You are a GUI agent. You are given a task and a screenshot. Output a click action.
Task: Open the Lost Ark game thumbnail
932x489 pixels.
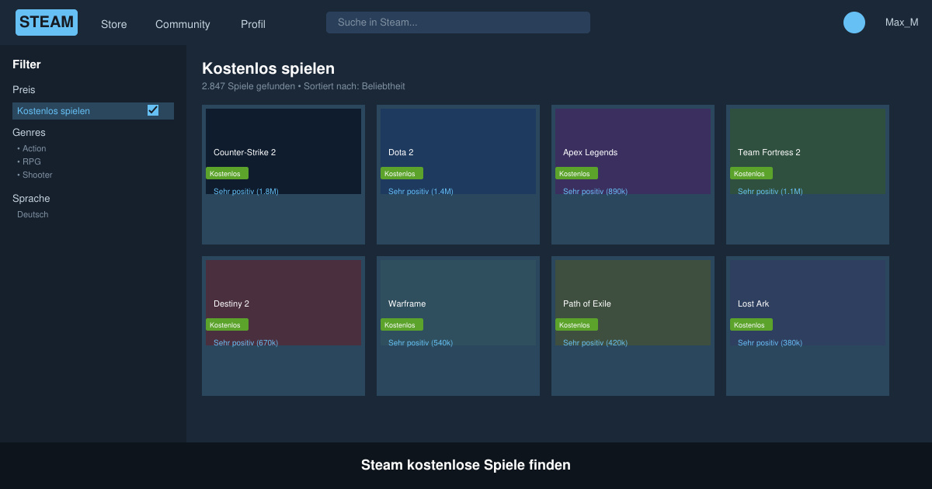pos(808,303)
